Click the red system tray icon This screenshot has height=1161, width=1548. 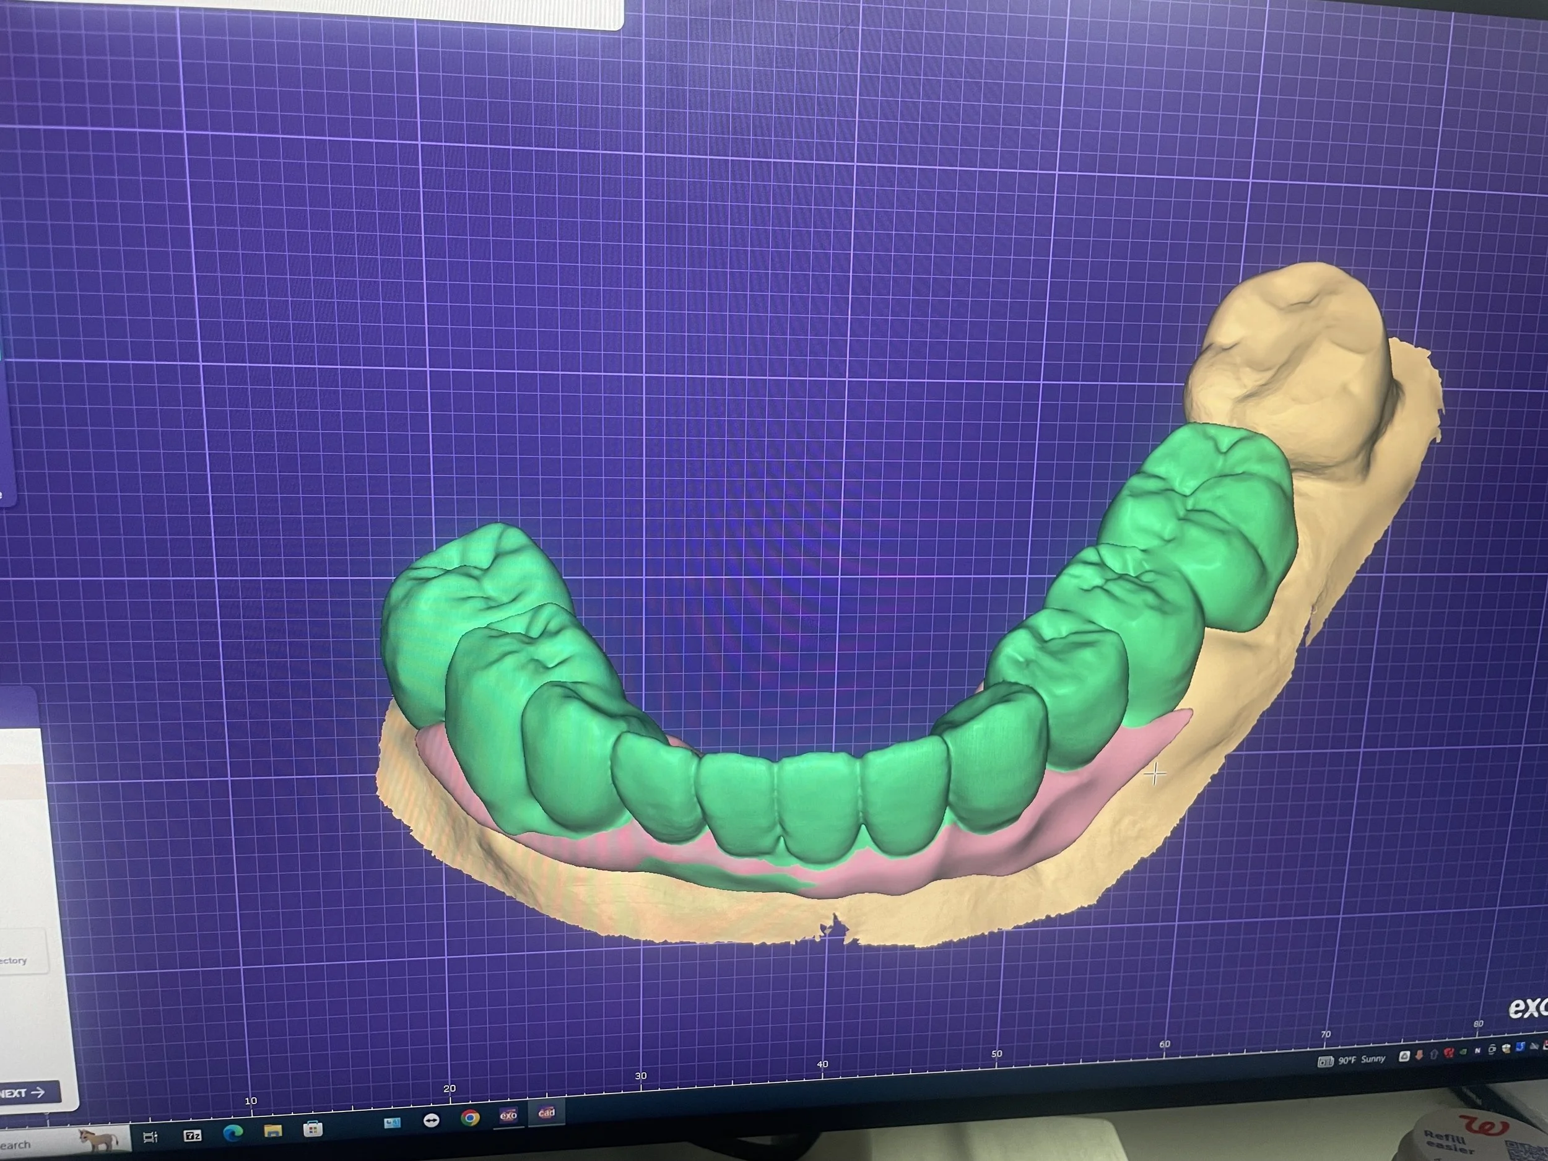(1449, 1053)
